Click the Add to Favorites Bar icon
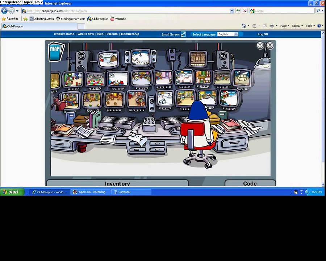The height and width of the screenshot is (261, 326). point(25,19)
